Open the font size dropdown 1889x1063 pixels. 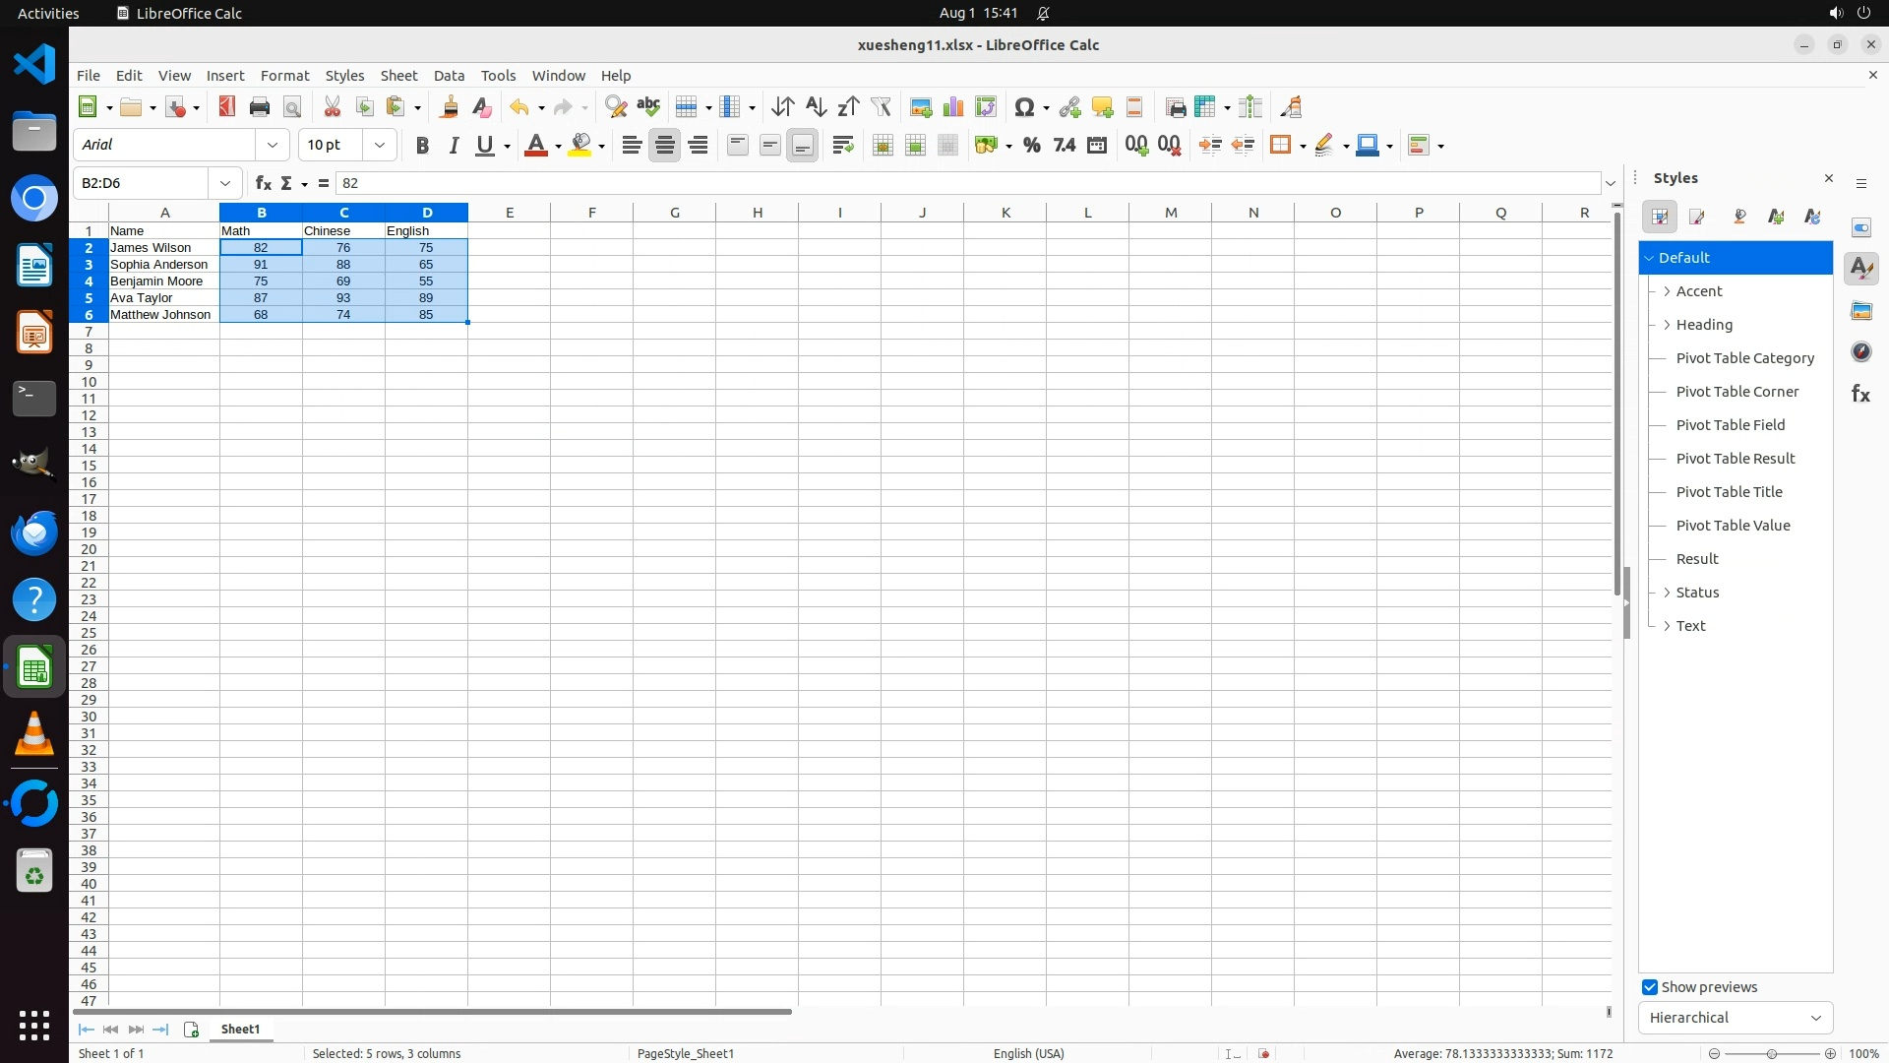380,145
